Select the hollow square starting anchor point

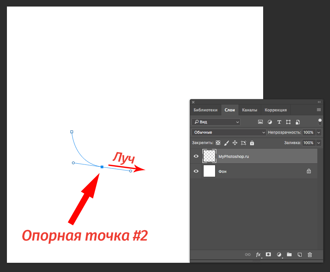(x=72, y=132)
